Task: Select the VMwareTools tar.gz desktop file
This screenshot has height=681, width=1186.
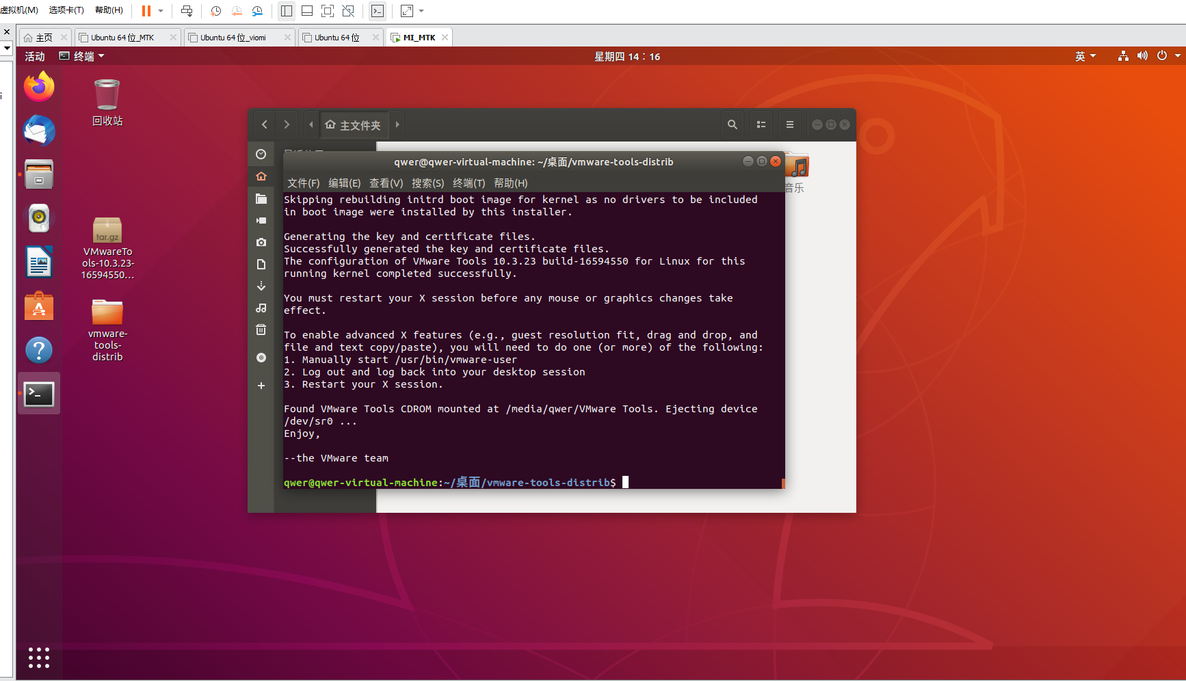Action: tap(107, 248)
